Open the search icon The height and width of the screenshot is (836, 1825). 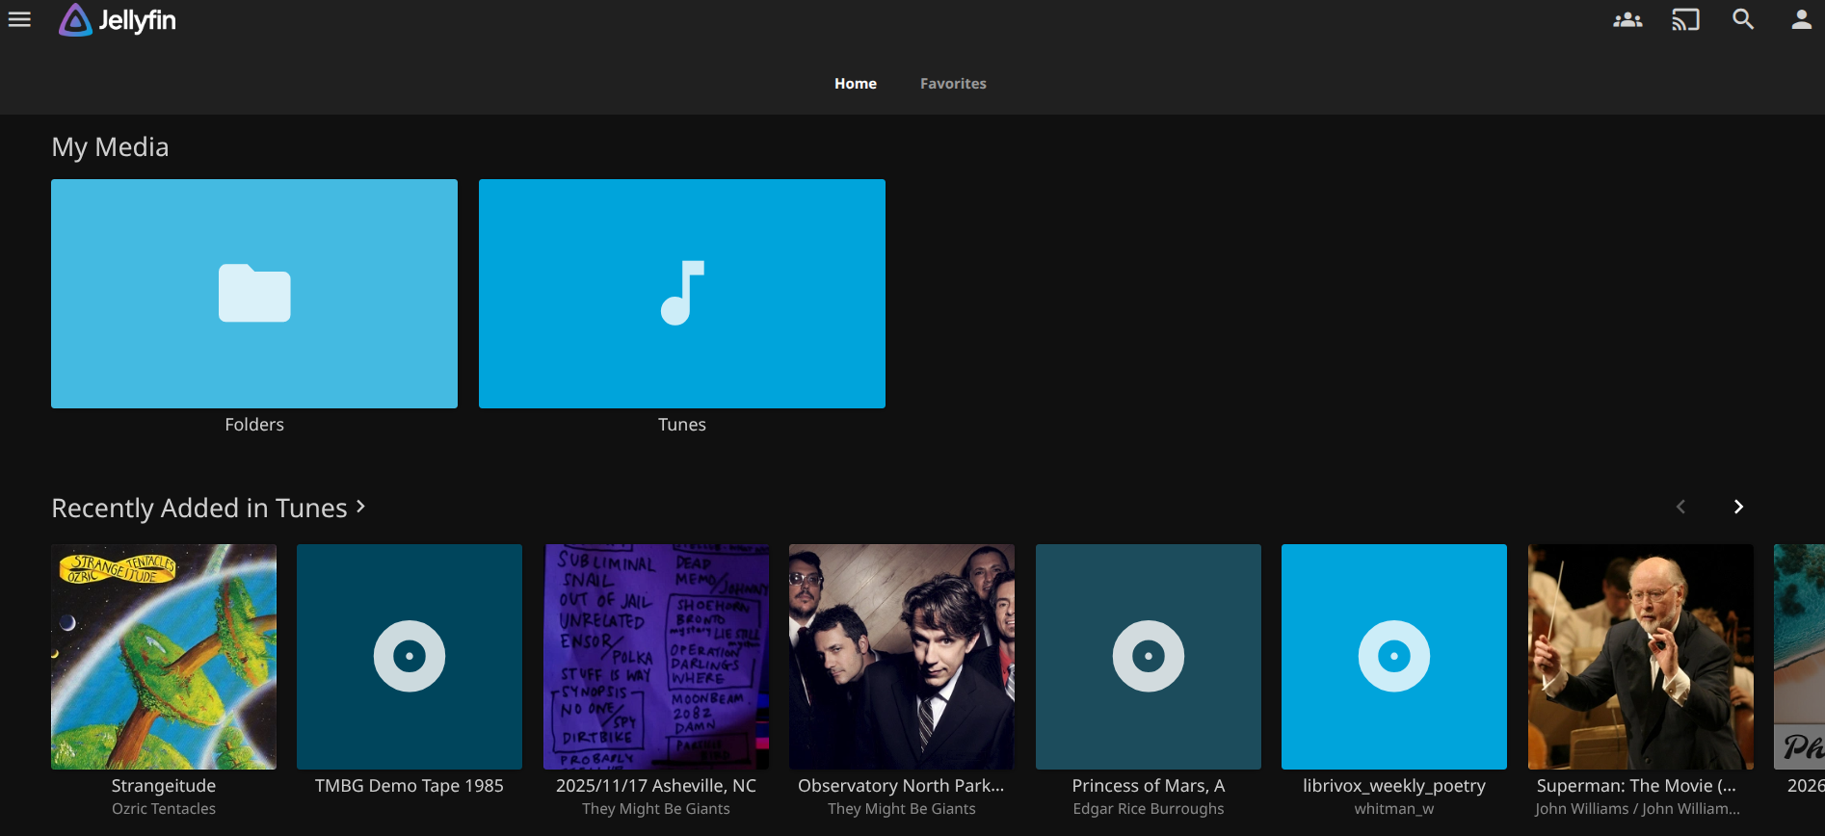1743,19
